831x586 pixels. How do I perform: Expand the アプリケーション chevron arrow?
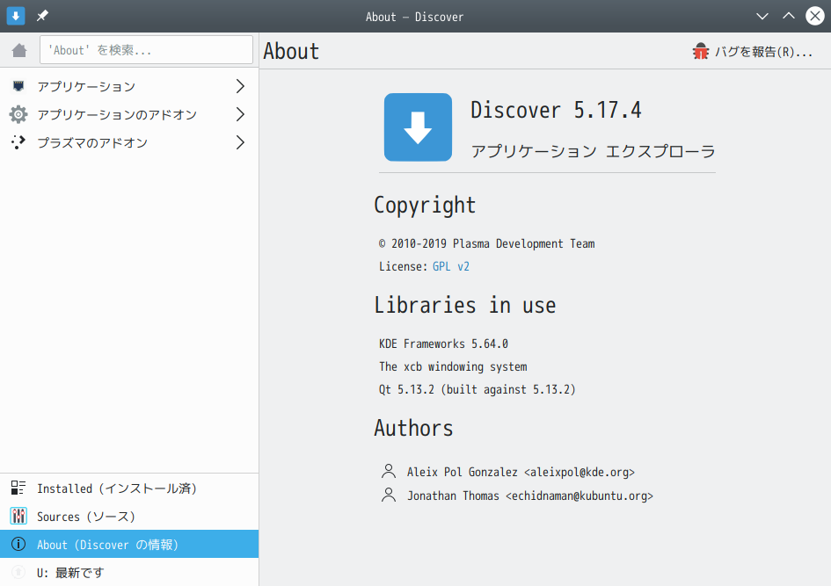pyautogui.click(x=240, y=86)
